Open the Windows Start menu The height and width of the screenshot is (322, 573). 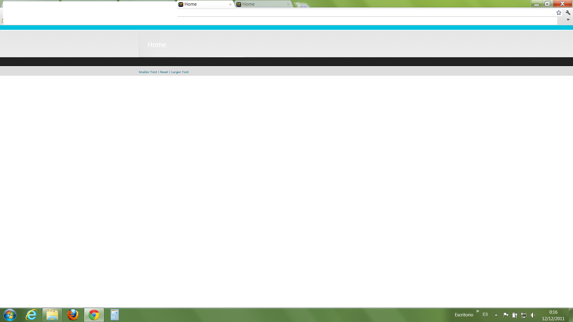click(10, 315)
